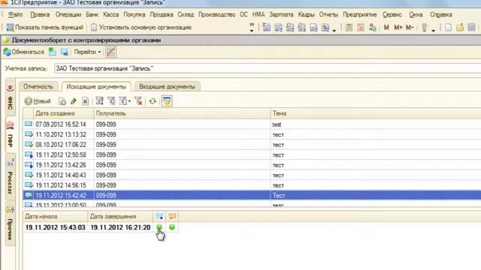This screenshot has width=481, height=270.
Task: Click the first green status circle under cursor
Action: (x=159, y=227)
